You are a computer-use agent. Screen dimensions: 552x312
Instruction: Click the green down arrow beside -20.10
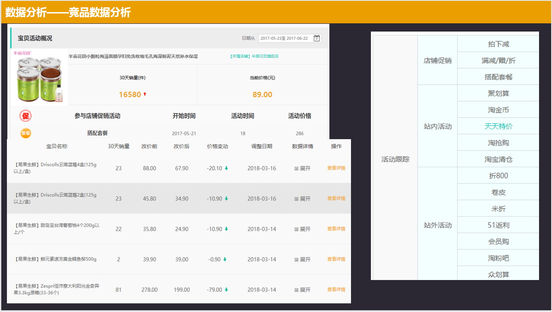[x=226, y=168]
